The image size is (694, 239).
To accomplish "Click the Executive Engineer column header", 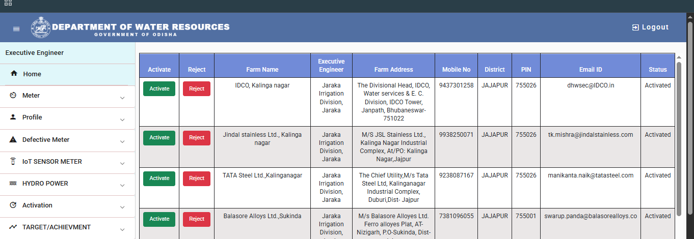I will click(331, 66).
